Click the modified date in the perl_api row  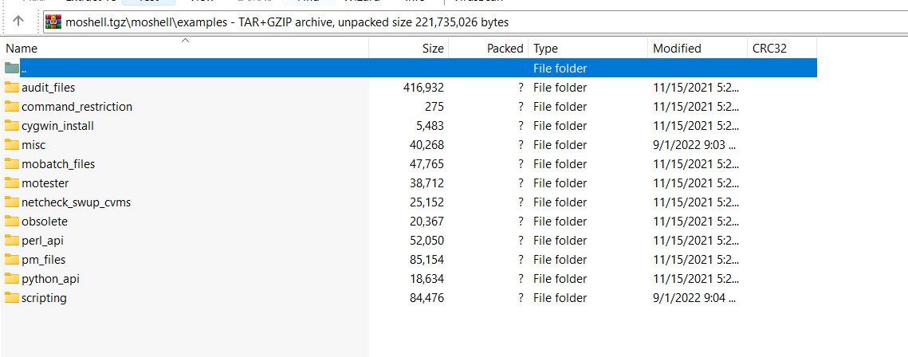[x=696, y=241]
